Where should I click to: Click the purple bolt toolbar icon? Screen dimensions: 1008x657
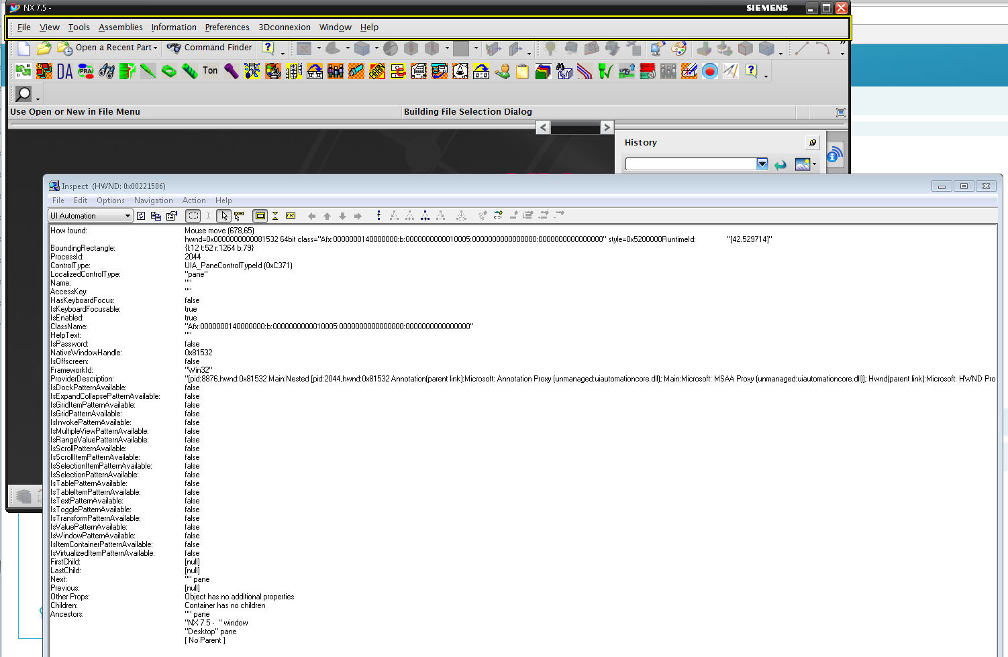(x=232, y=71)
